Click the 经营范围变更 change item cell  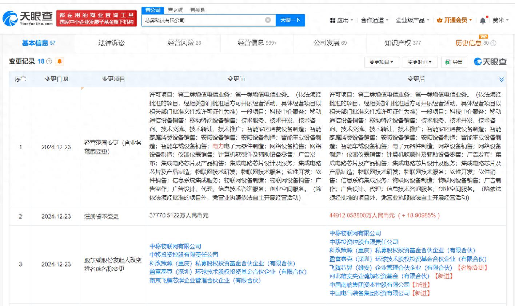pyautogui.click(x=113, y=147)
